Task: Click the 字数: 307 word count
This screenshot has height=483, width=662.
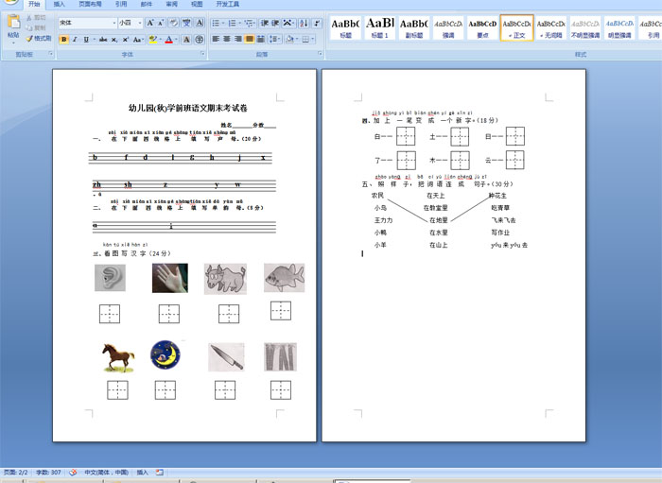Action: 48,473
